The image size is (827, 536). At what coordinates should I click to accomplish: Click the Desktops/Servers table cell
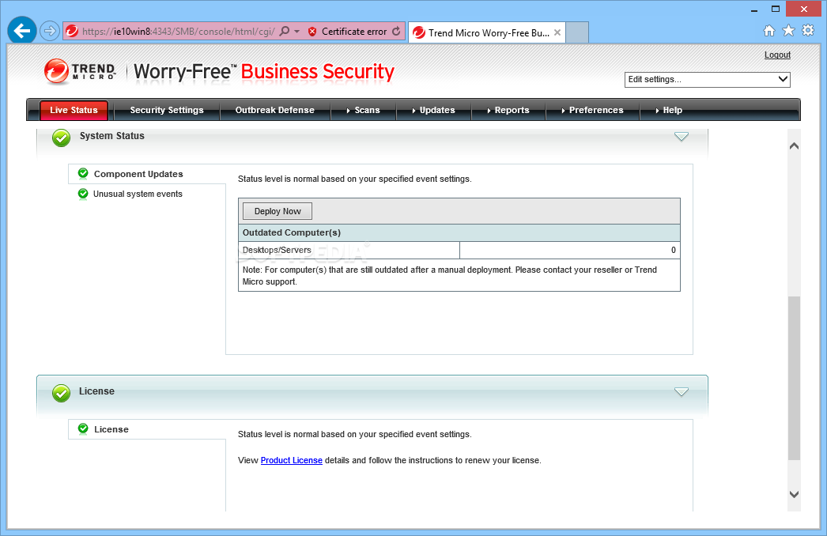coord(349,250)
